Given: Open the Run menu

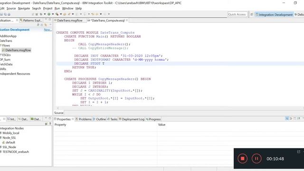Looking at the screenshot, I should click(x=57, y=9).
